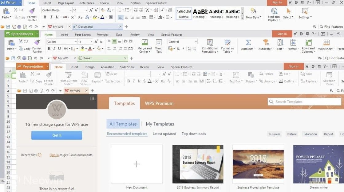344x192 pixels.
Task: Click the Merge and Center icon
Action: [144, 43]
